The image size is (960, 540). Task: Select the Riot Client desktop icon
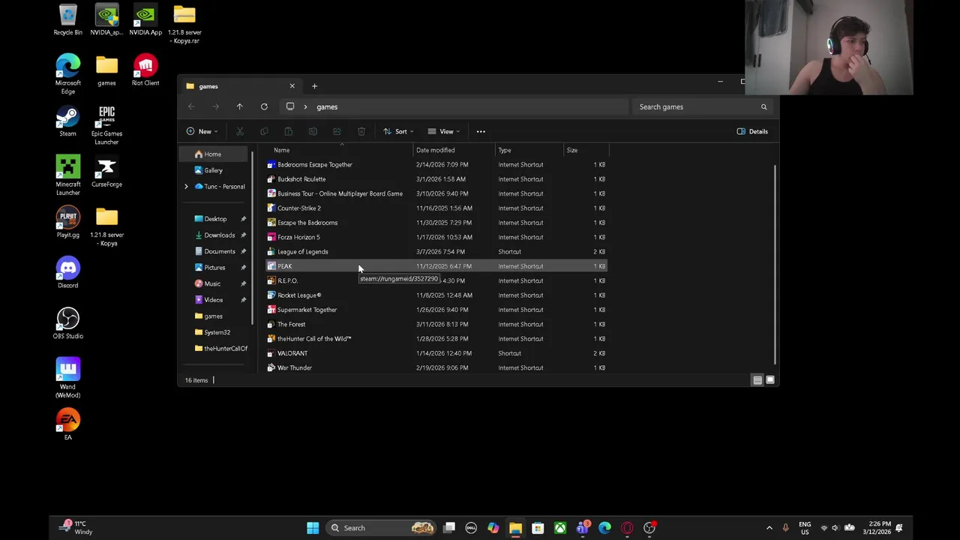pyautogui.click(x=145, y=70)
